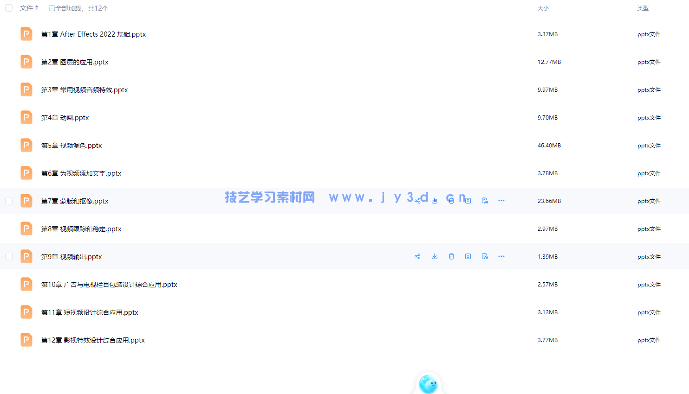
Task: Download 第7章 蒙版和抠像.pptx
Action: [435, 200]
